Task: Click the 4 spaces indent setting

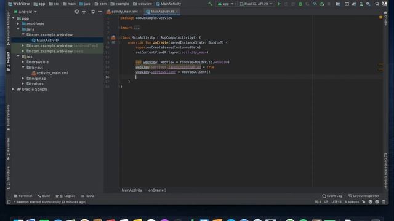Action: (352, 202)
